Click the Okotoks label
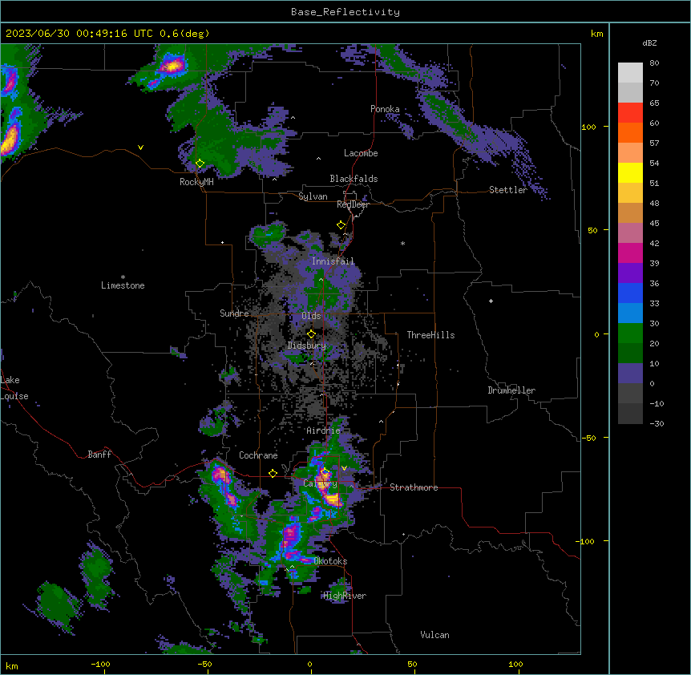Screen dimensions: 691x675 tap(330, 561)
